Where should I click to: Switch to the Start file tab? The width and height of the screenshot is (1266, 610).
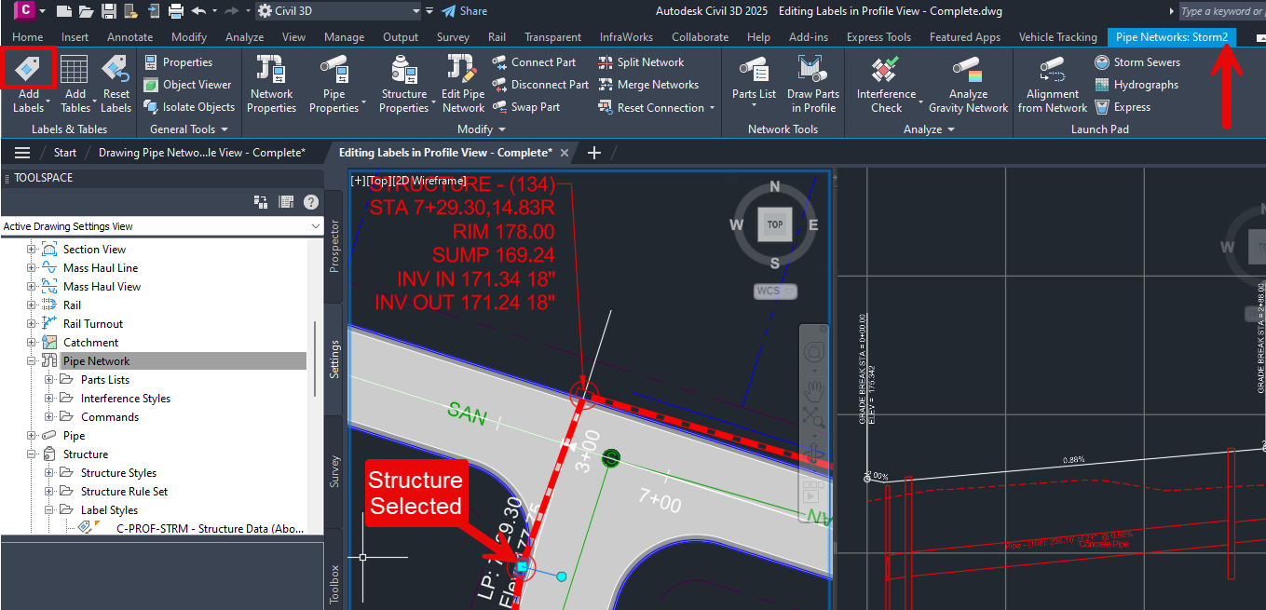[x=65, y=153]
